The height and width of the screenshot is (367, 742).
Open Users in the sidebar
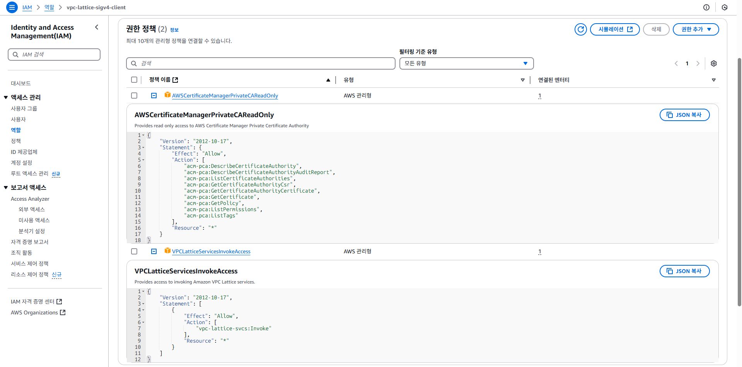(18, 119)
